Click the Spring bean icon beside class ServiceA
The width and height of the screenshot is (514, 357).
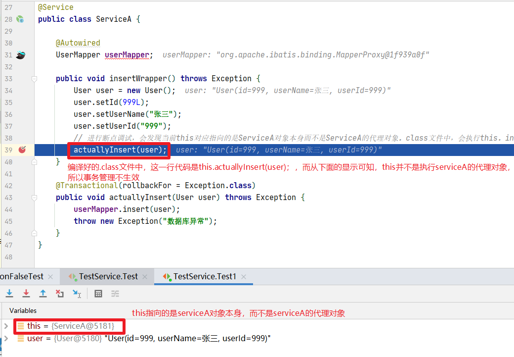click(20, 19)
